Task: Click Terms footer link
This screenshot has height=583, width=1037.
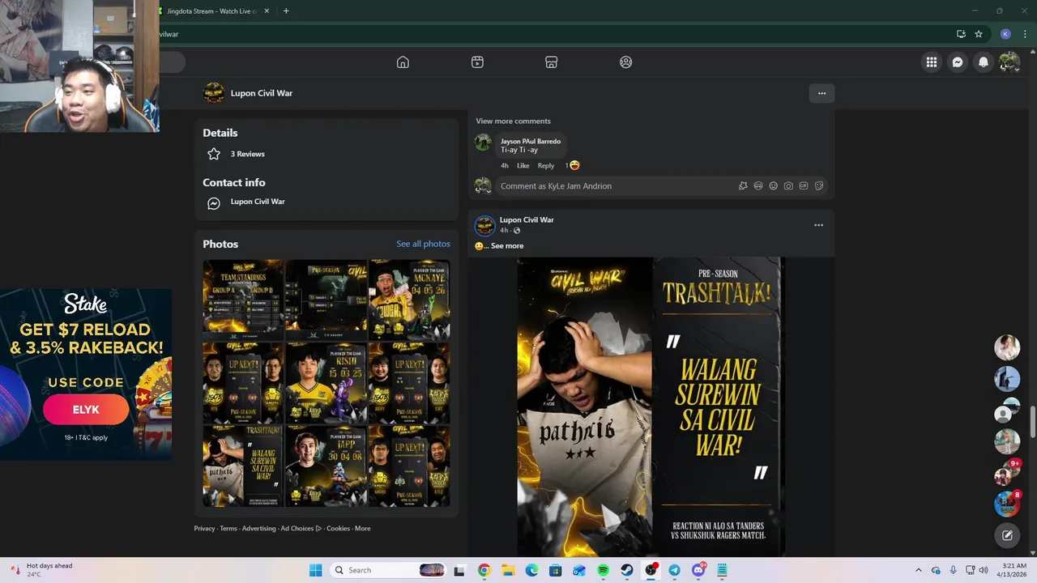Action: (x=228, y=529)
